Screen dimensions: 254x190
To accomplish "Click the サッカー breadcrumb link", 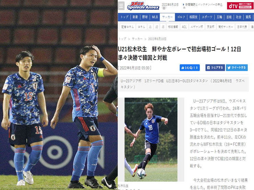I will [137, 39].
